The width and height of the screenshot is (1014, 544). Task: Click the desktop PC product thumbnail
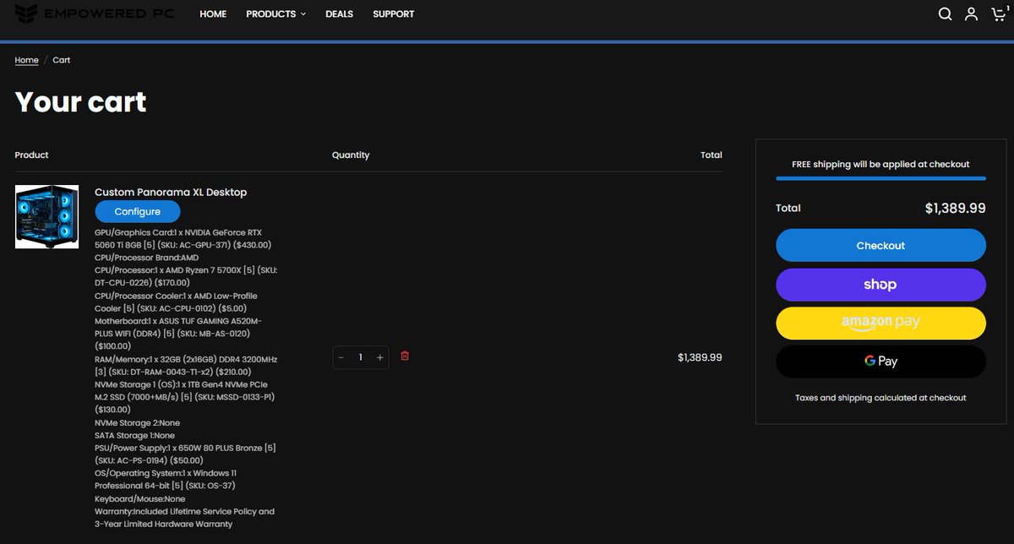pos(46,216)
